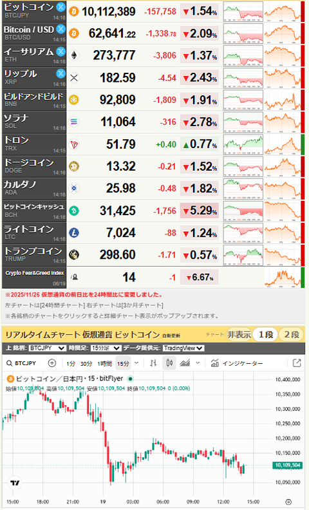This screenshot has height=510, width=309.
Task: Open the 時間足 15分足 dropdown
Action: pyautogui.click(x=106, y=348)
